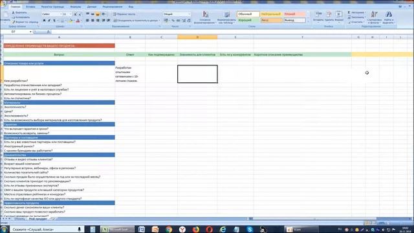Screen dimensions: 414x233
Task: Toggle underline formatting
Action: click(x=54, y=21)
